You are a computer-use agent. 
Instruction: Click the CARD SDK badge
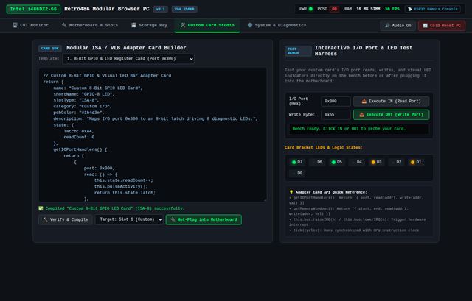[x=50, y=48]
